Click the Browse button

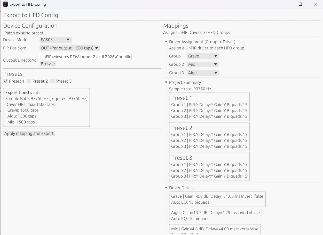[48, 64]
